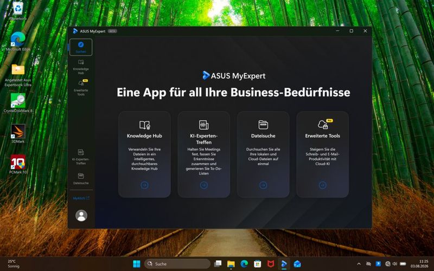Viewport: 434px width, 271px height.
Task: Click the Erweiterte Tools card cloud icon
Action: point(323,125)
